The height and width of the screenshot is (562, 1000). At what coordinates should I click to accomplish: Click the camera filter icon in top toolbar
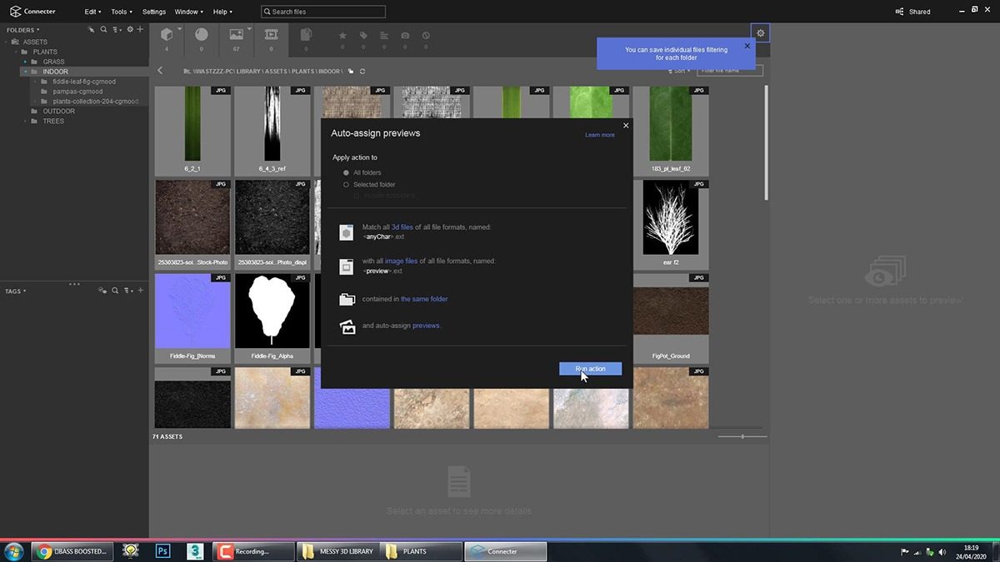tap(405, 36)
